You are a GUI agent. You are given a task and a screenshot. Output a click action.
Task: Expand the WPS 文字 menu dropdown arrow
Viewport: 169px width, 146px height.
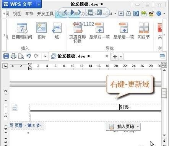click(x=39, y=5)
